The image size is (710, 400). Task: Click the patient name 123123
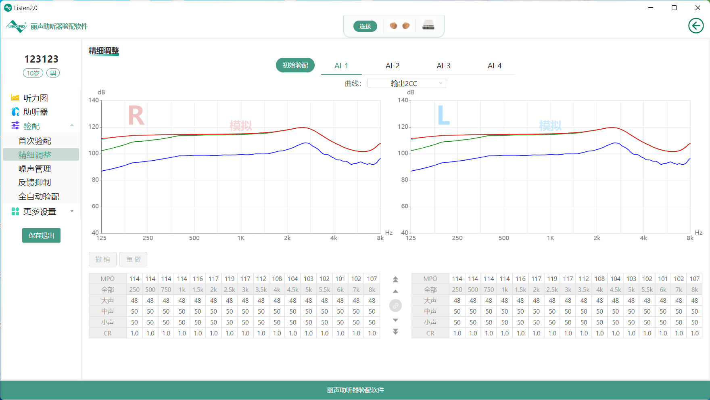tap(41, 59)
